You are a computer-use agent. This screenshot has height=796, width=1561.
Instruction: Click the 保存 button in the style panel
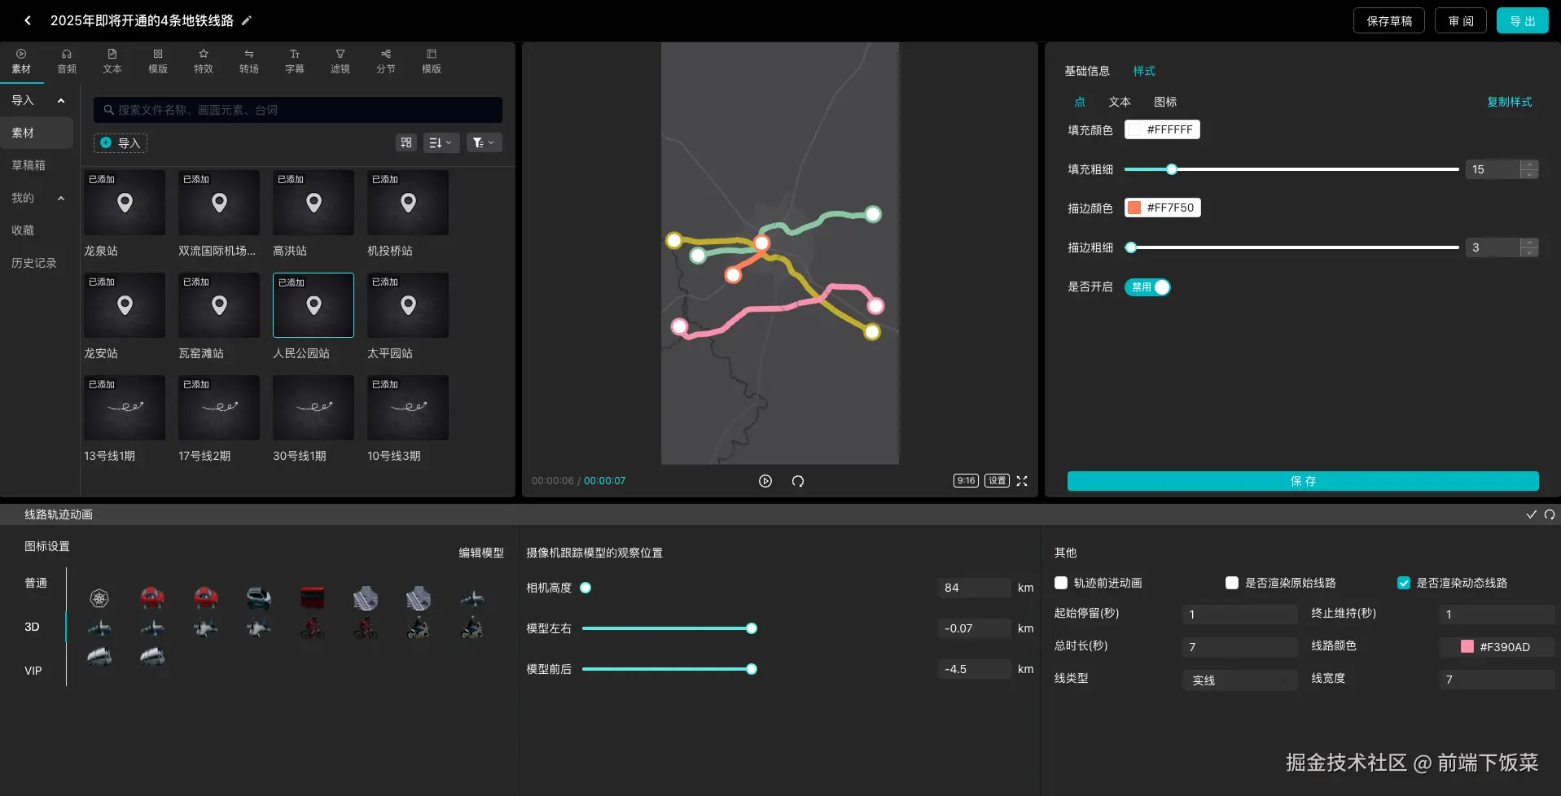click(1303, 481)
